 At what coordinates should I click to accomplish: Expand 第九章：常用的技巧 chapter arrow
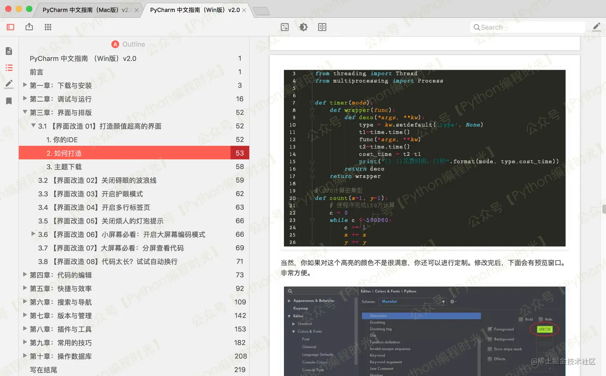[x=25, y=342]
